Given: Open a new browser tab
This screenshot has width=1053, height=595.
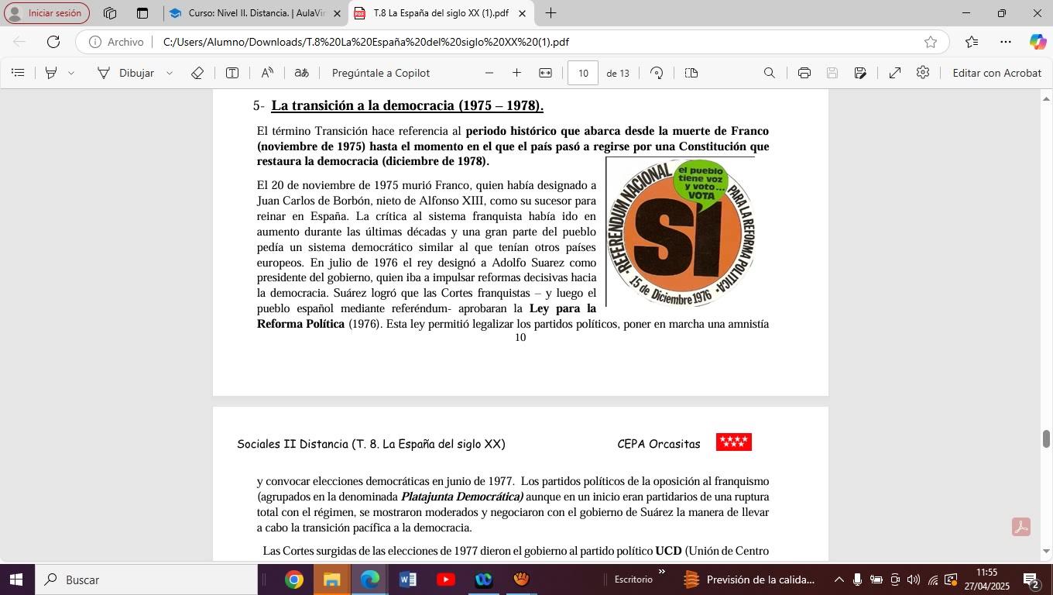Looking at the screenshot, I should [x=551, y=13].
